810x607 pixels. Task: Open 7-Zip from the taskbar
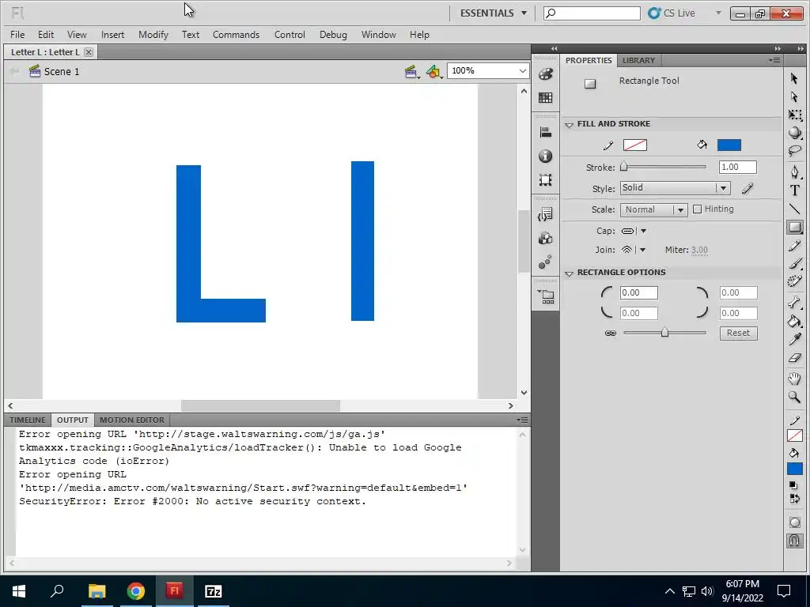pyautogui.click(x=214, y=591)
